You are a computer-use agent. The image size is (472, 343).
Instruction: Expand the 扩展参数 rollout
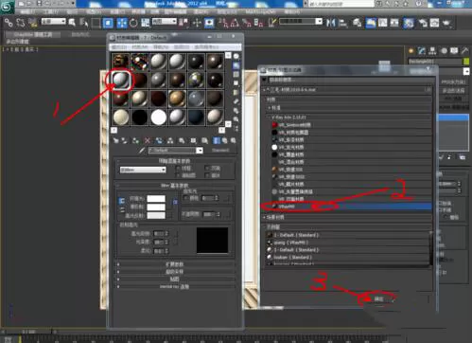click(x=175, y=264)
